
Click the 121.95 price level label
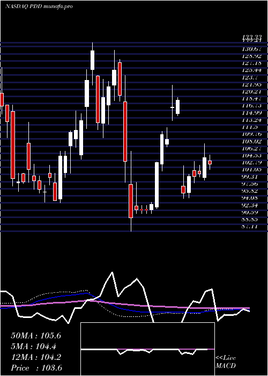click(x=252, y=84)
